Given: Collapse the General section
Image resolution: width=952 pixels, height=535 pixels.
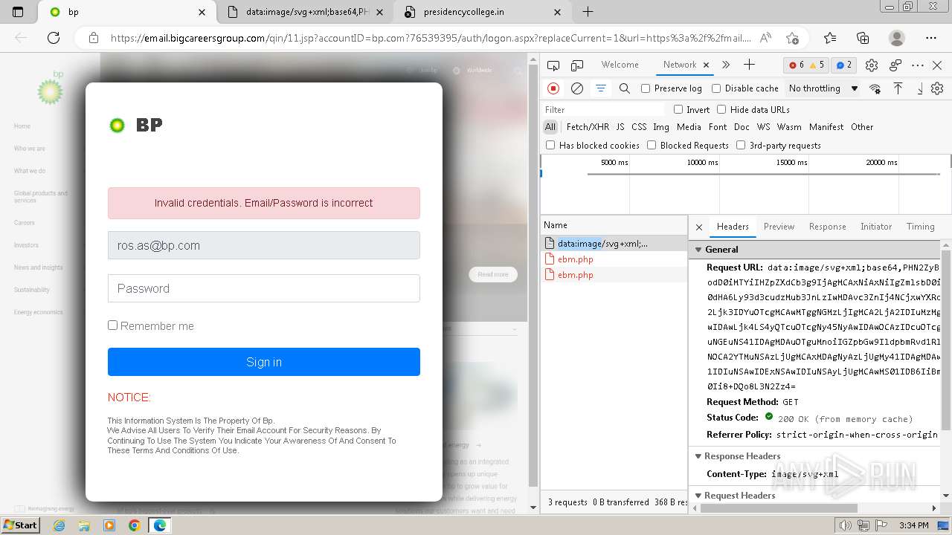Looking at the screenshot, I should [698, 250].
